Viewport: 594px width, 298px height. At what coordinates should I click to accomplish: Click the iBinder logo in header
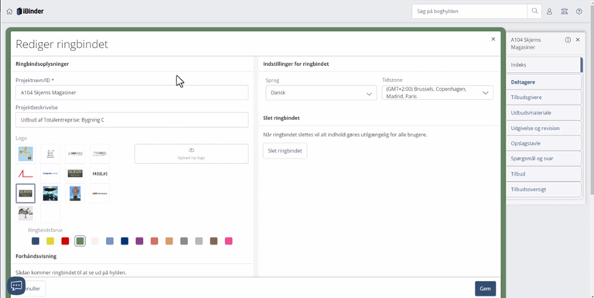pyautogui.click(x=30, y=12)
